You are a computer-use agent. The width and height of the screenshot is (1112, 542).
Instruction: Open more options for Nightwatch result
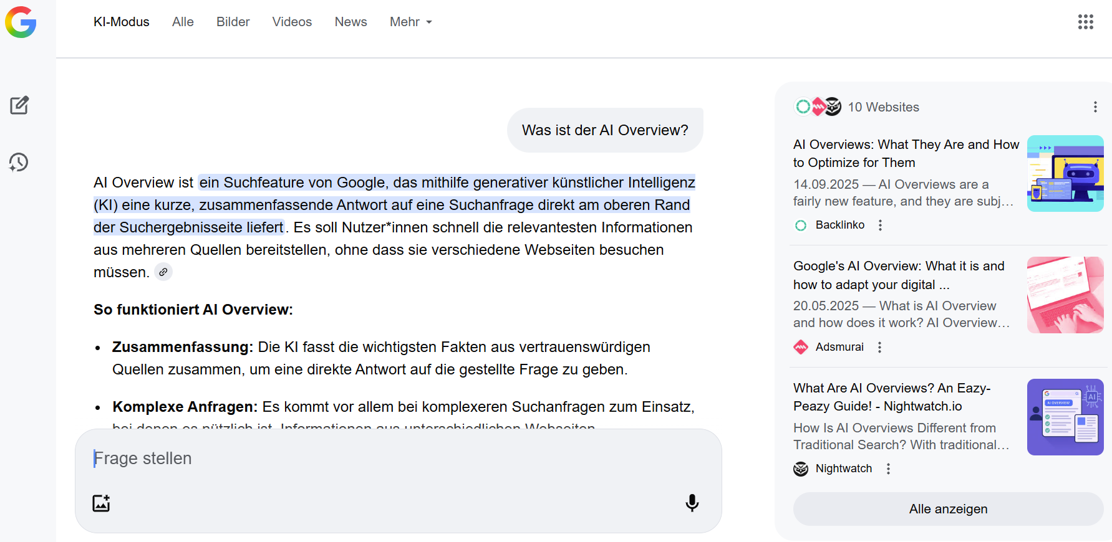click(888, 468)
